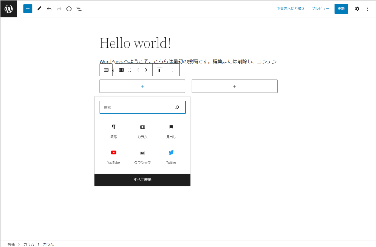The width and height of the screenshot is (376, 247).
Task: Open the block toolbar more options
Action: [x=173, y=70]
